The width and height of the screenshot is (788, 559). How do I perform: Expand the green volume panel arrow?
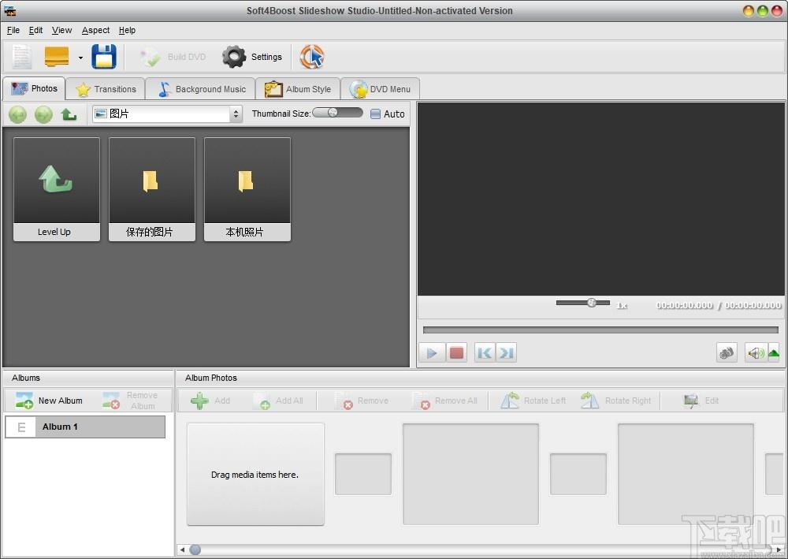(774, 352)
